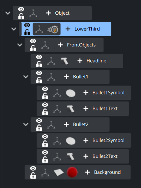Click the text icon on Bullet1Text
Viewport: 141px width, 188px height.
(71, 109)
